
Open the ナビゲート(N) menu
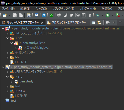pos(88,9)
